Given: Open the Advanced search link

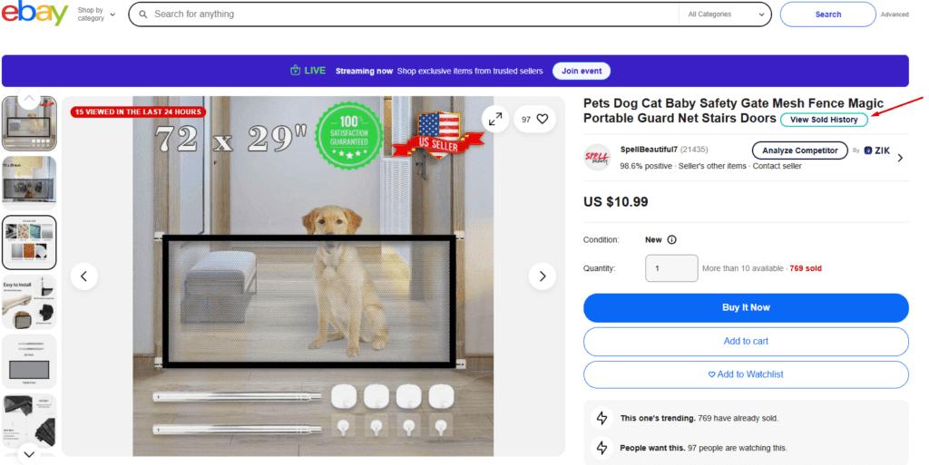Looking at the screenshot, I should (x=894, y=15).
